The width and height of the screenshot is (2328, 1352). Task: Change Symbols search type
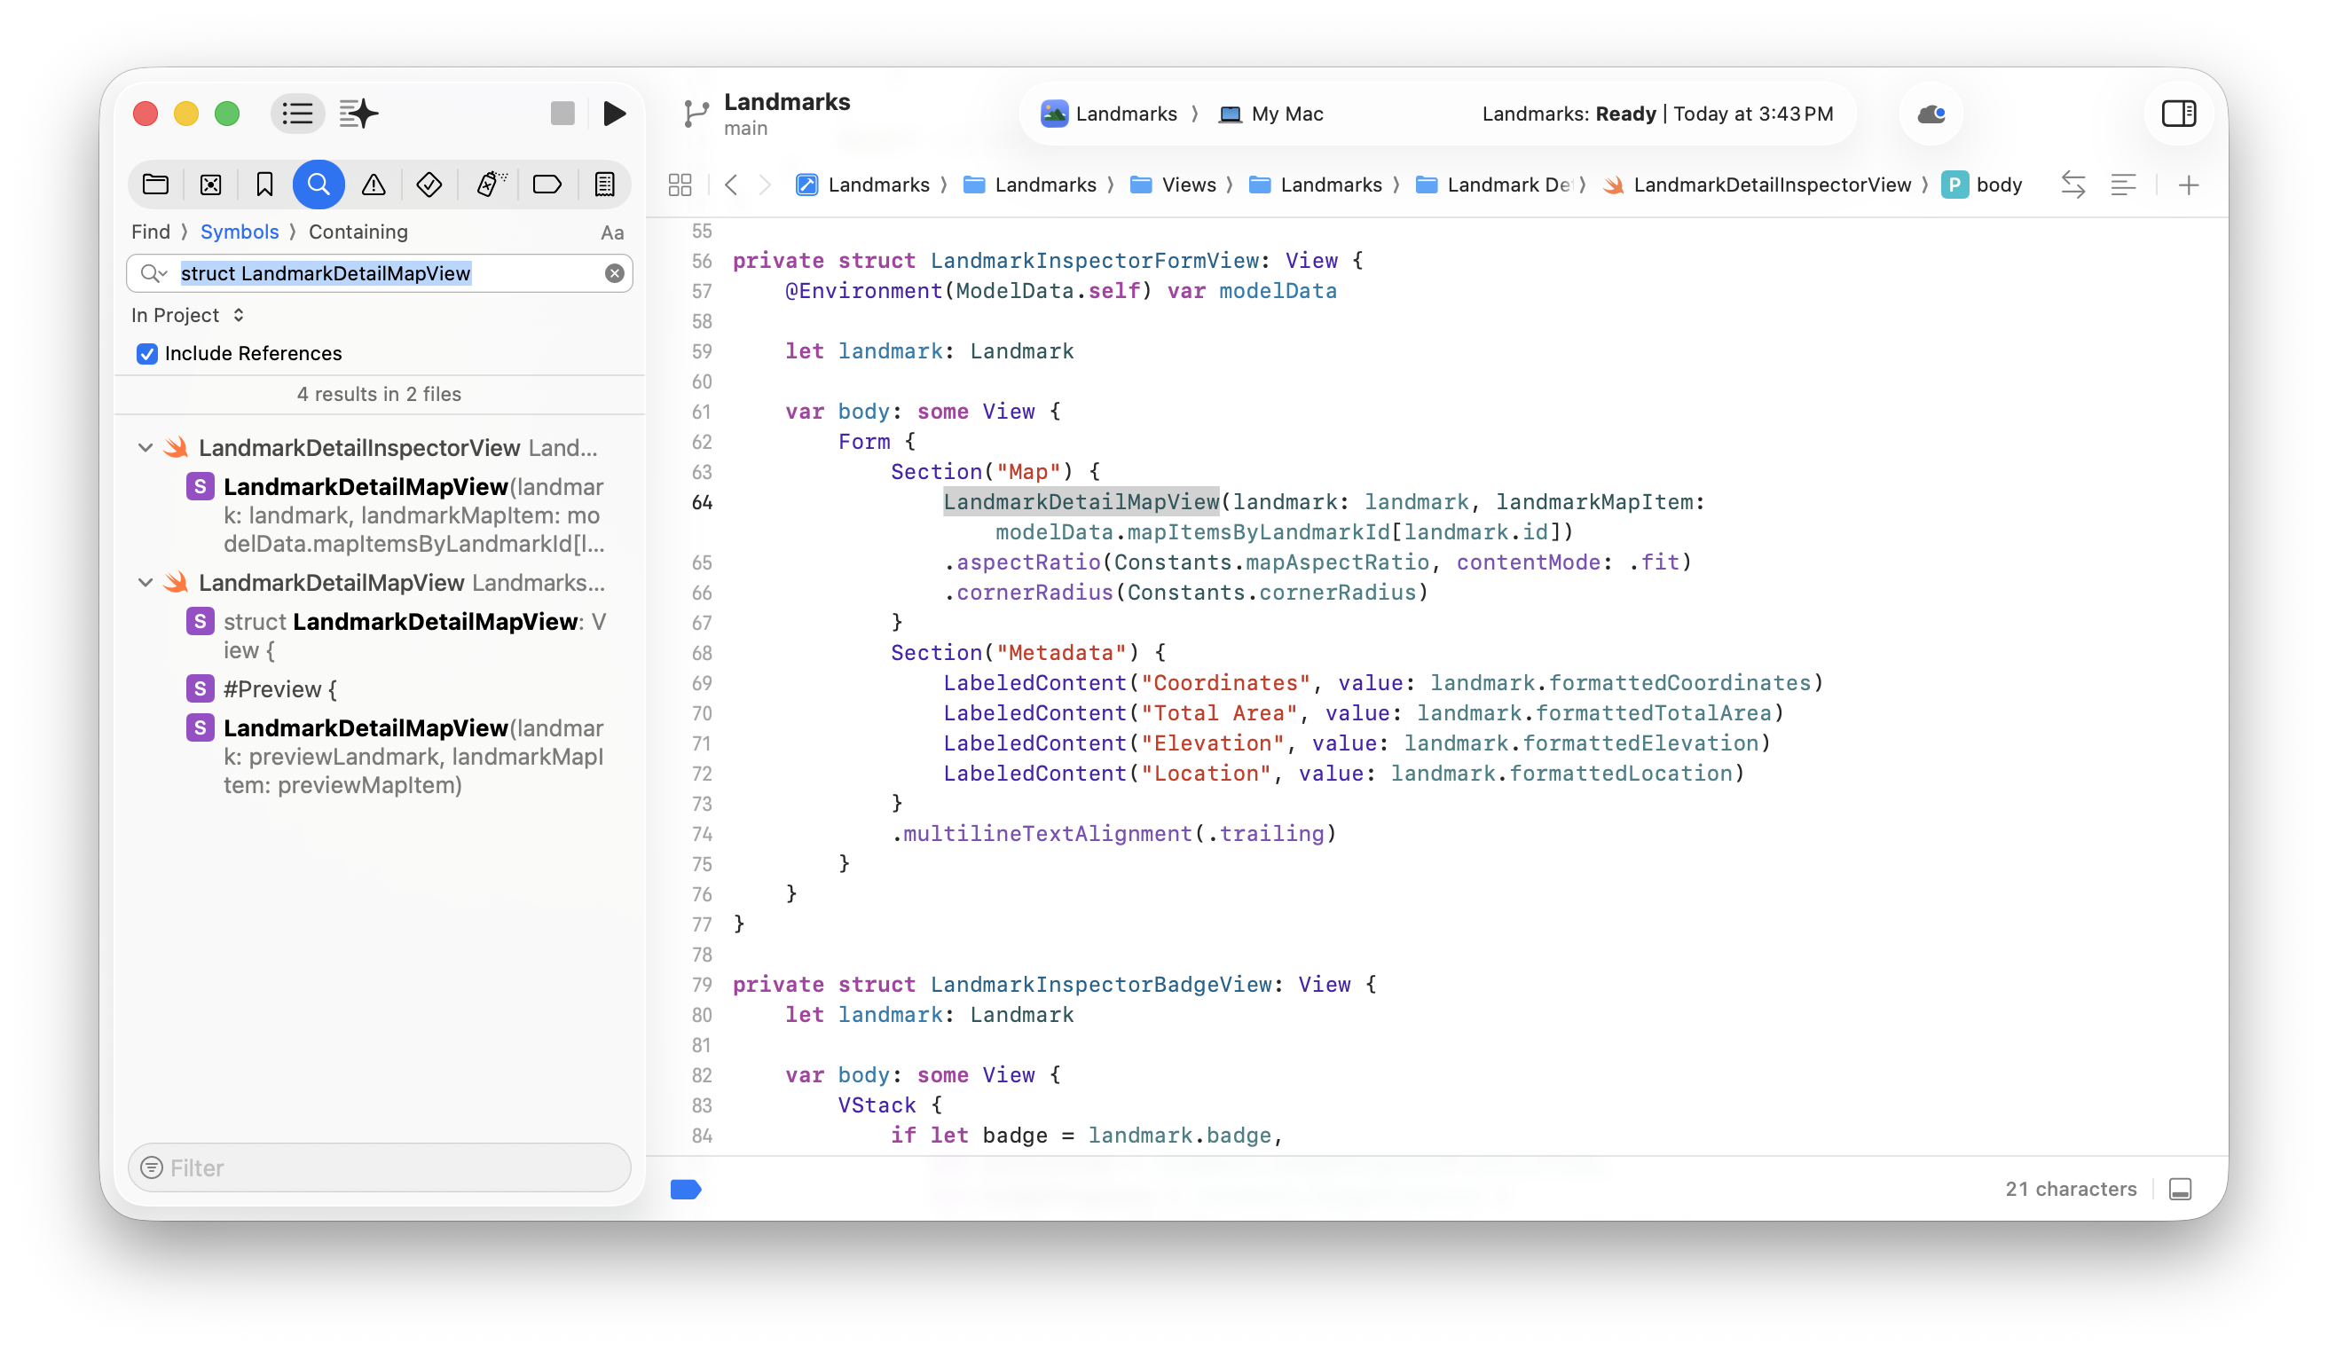(x=240, y=232)
